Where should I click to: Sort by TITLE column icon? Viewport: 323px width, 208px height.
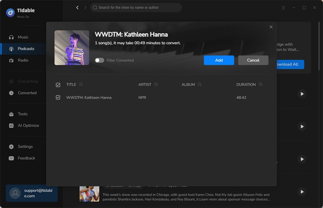coord(81,85)
